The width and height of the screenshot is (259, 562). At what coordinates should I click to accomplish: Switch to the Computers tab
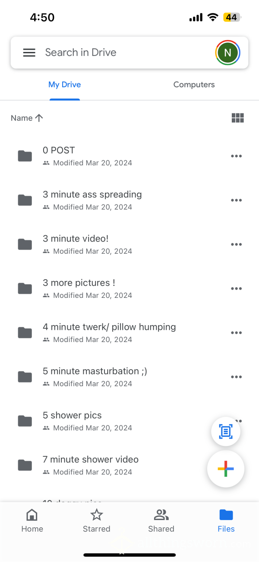(194, 85)
